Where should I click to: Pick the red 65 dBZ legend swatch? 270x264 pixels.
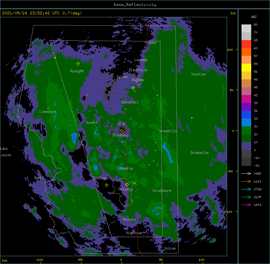[x=246, y=44]
